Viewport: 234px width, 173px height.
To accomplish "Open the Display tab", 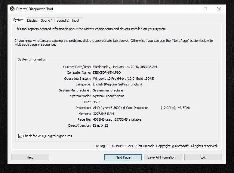I will click(x=32, y=20).
